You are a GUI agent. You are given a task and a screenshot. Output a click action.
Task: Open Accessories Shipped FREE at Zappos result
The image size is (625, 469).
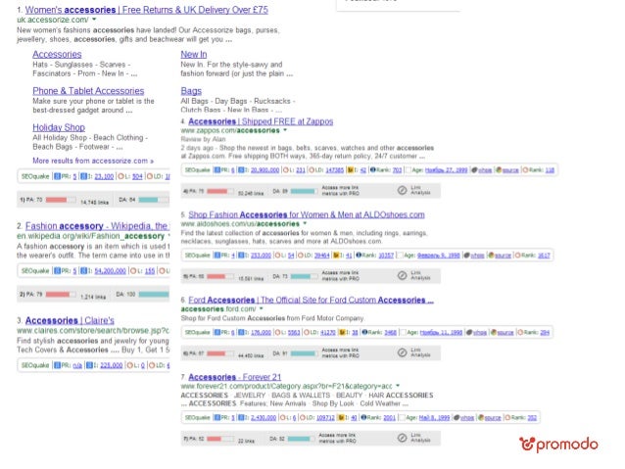click(x=261, y=121)
